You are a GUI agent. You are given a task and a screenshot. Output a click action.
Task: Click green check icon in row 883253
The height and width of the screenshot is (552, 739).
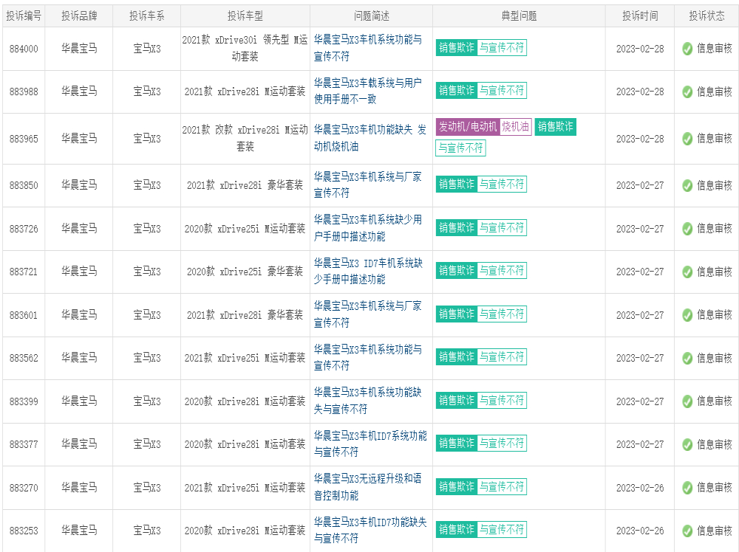(687, 531)
